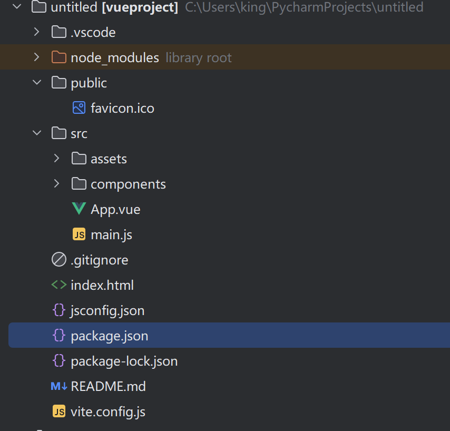Collapse the public folder chevron
This screenshot has height=431, width=450.
tap(36, 83)
